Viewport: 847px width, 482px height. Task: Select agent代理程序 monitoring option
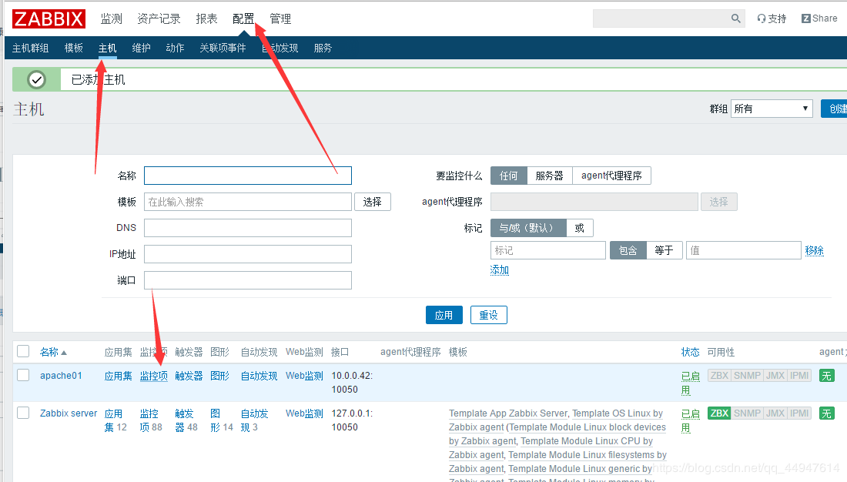click(611, 176)
